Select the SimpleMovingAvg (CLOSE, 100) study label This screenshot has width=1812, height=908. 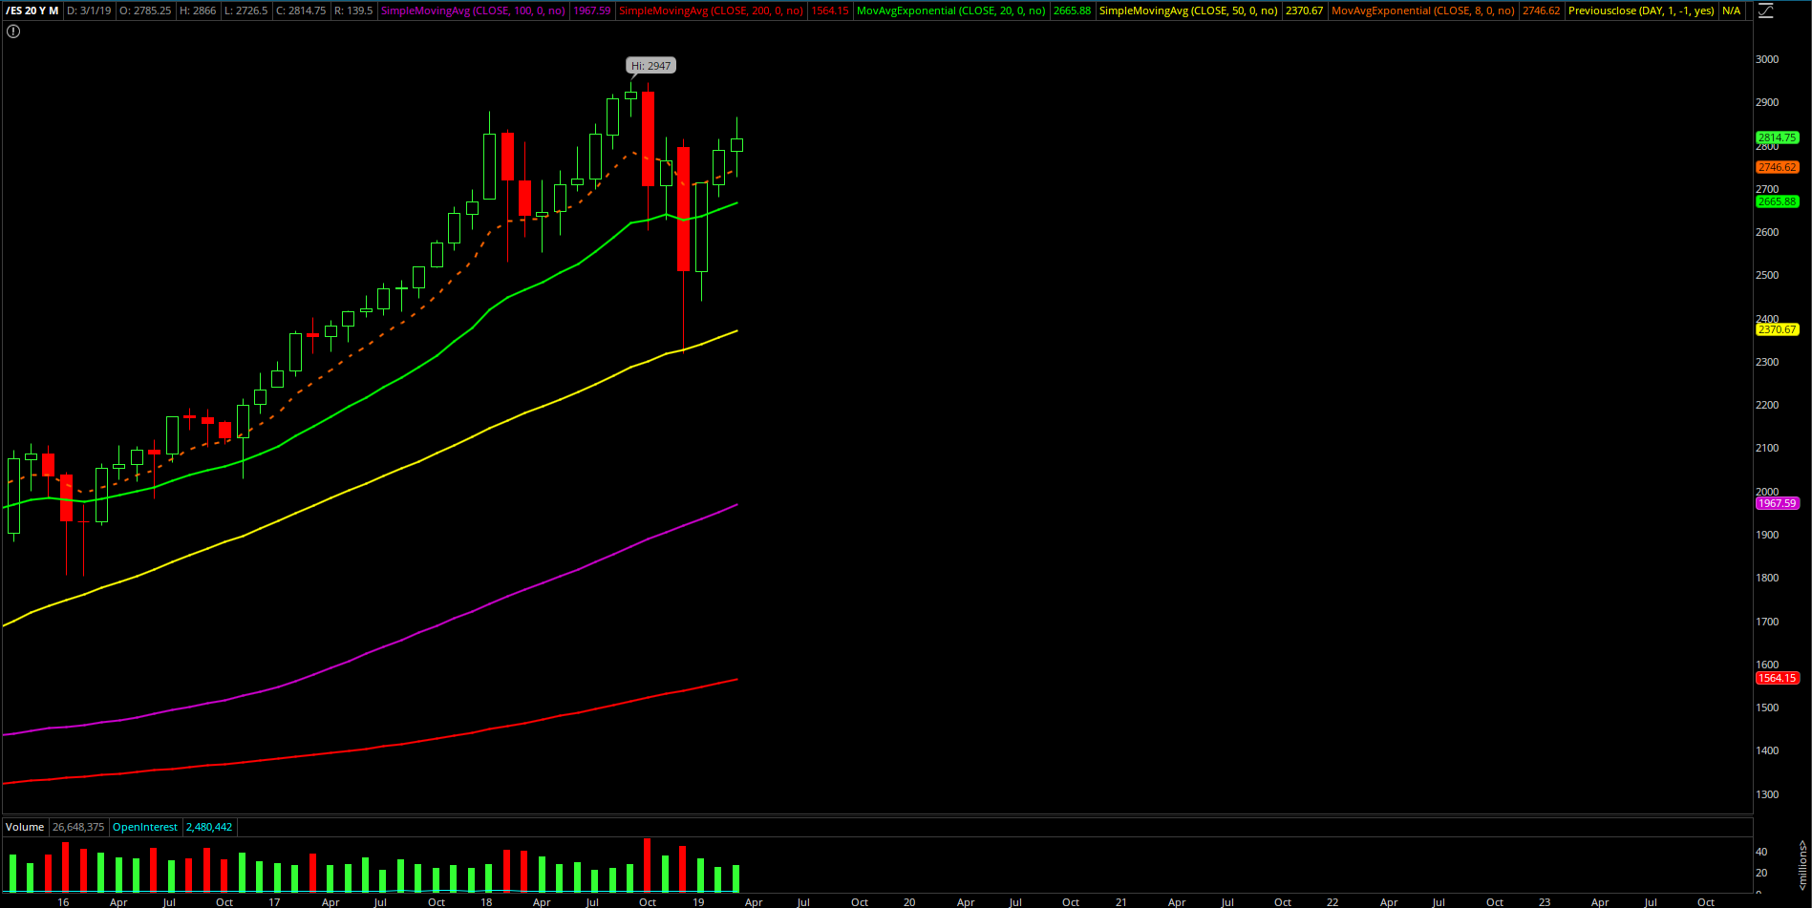tap(473, 11)
